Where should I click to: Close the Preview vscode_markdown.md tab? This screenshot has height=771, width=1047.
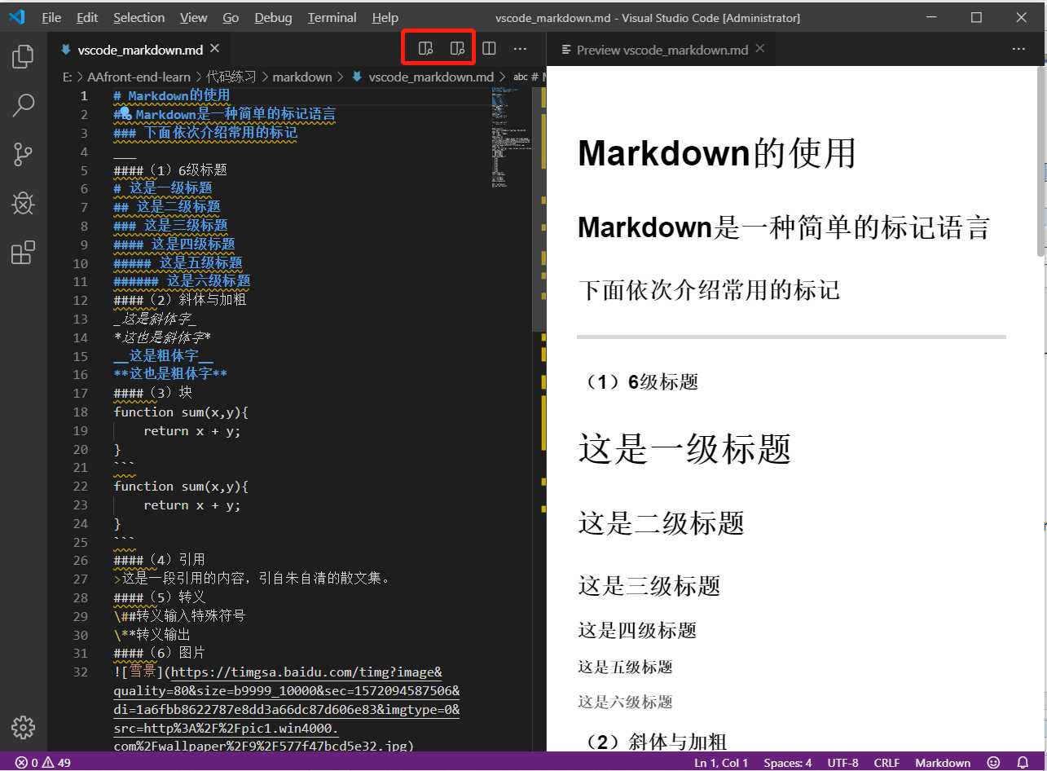point(760,49)
